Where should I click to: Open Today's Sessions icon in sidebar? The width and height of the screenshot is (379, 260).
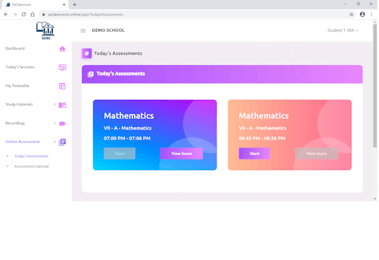point(63,67)
